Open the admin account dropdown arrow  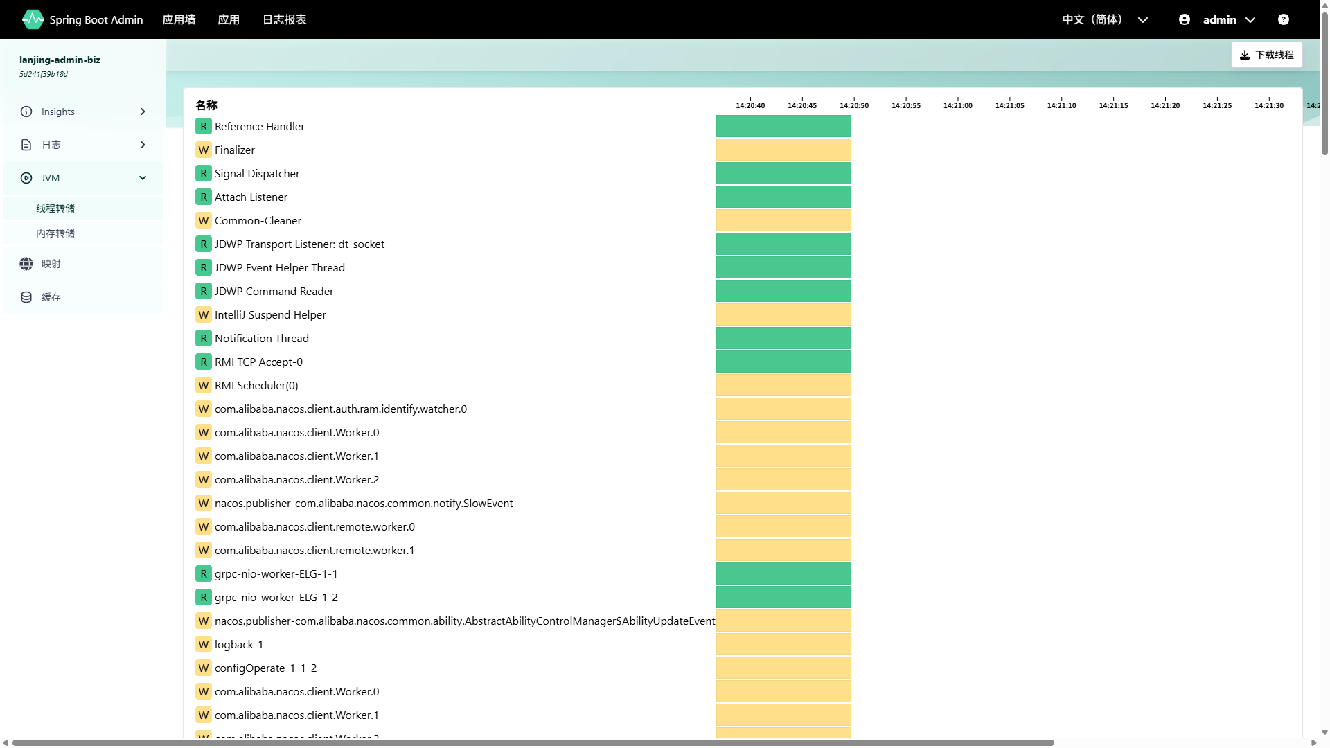[1250, 20]
